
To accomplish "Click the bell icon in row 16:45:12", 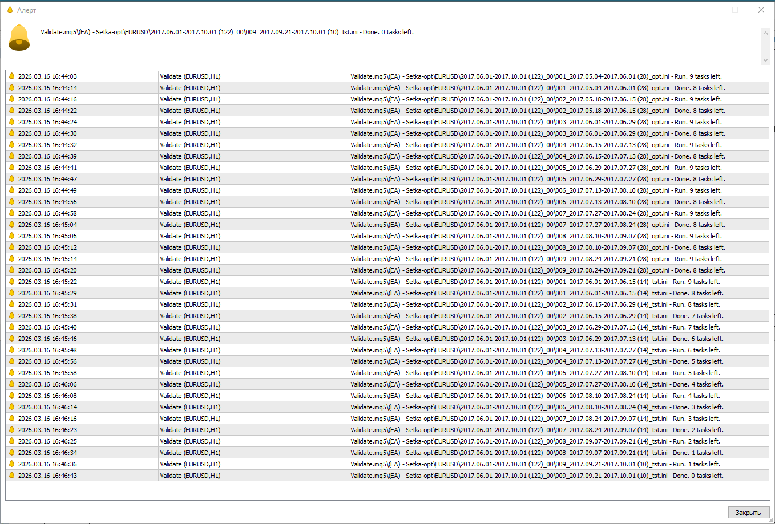I will pos(11,247).
